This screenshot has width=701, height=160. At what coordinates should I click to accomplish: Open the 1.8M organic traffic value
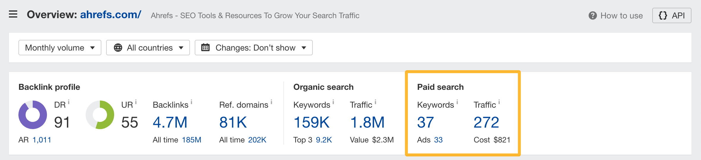click(367, 122)
